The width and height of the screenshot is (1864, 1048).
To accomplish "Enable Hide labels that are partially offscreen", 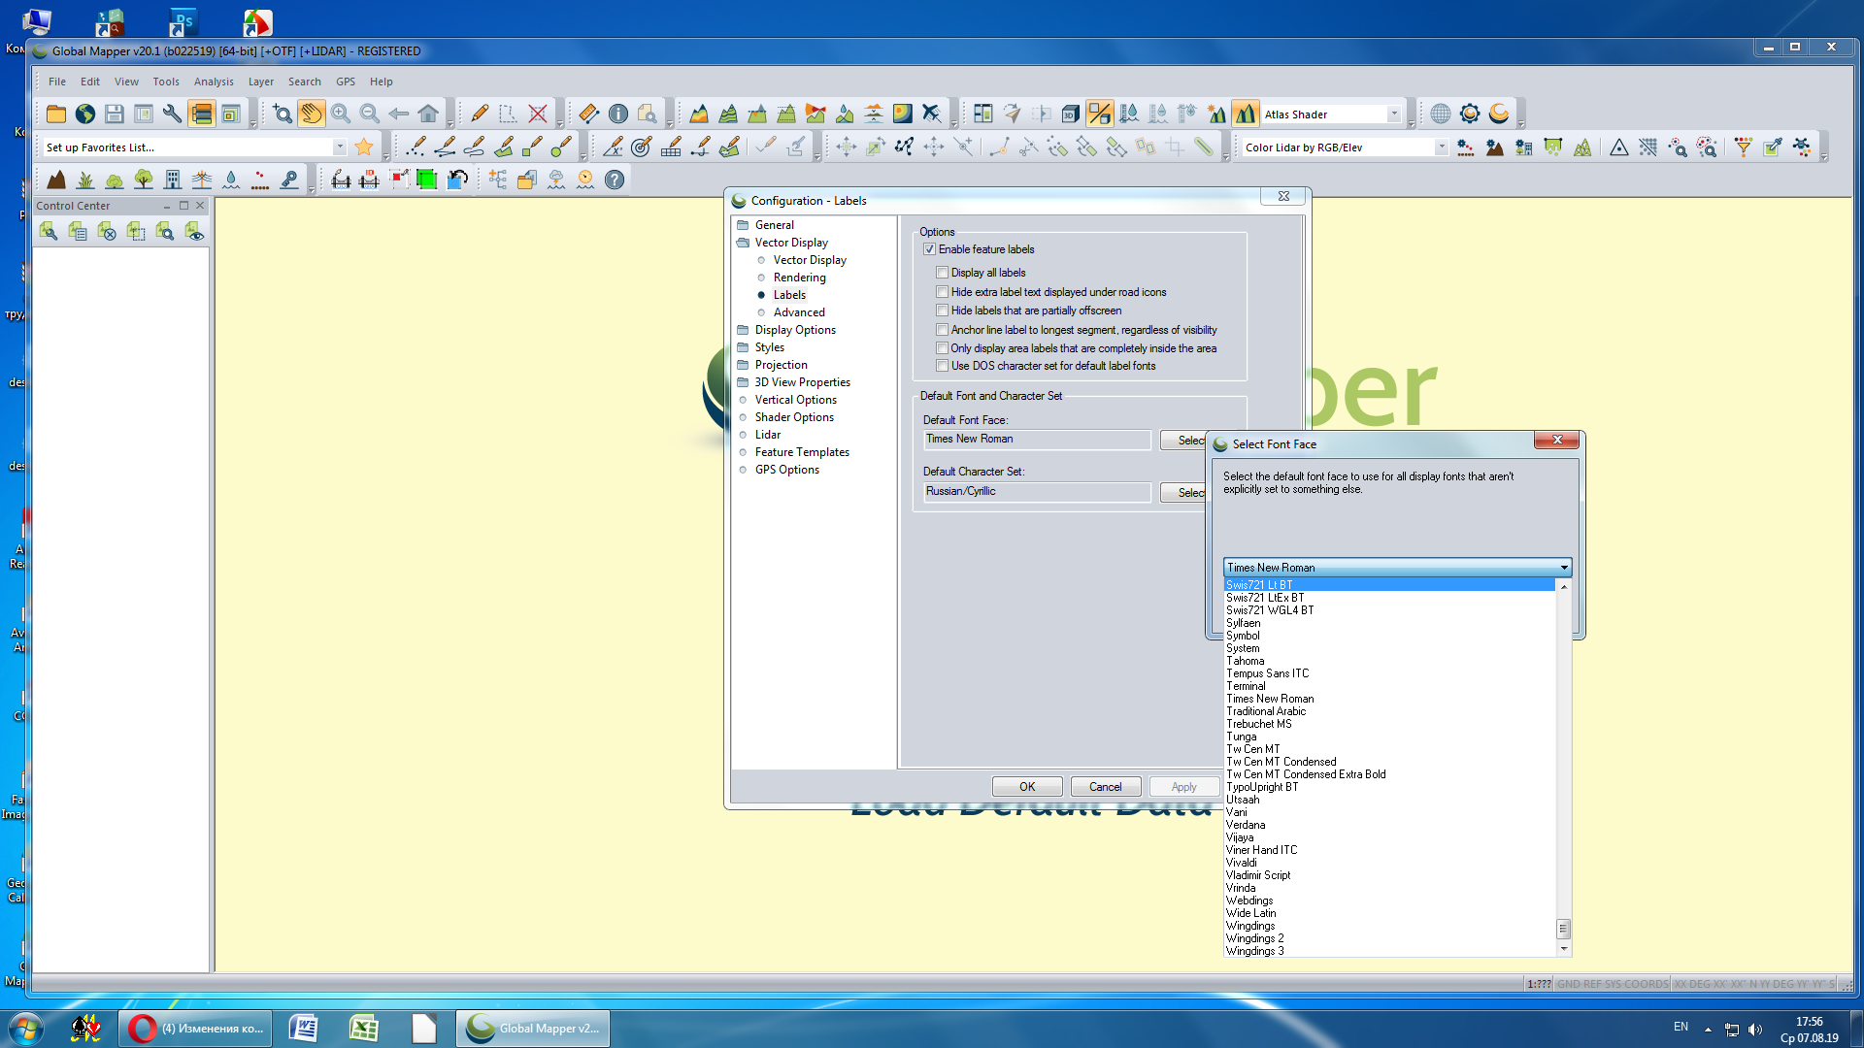I will [942, 311].
